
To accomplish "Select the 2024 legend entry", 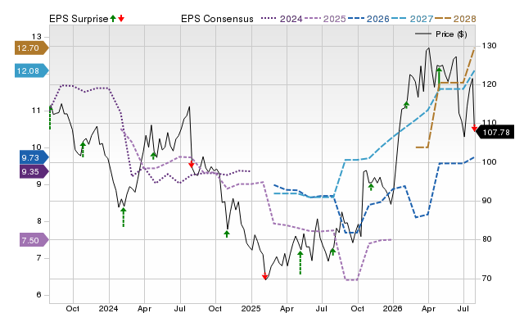I will click(x=282, y=19).
